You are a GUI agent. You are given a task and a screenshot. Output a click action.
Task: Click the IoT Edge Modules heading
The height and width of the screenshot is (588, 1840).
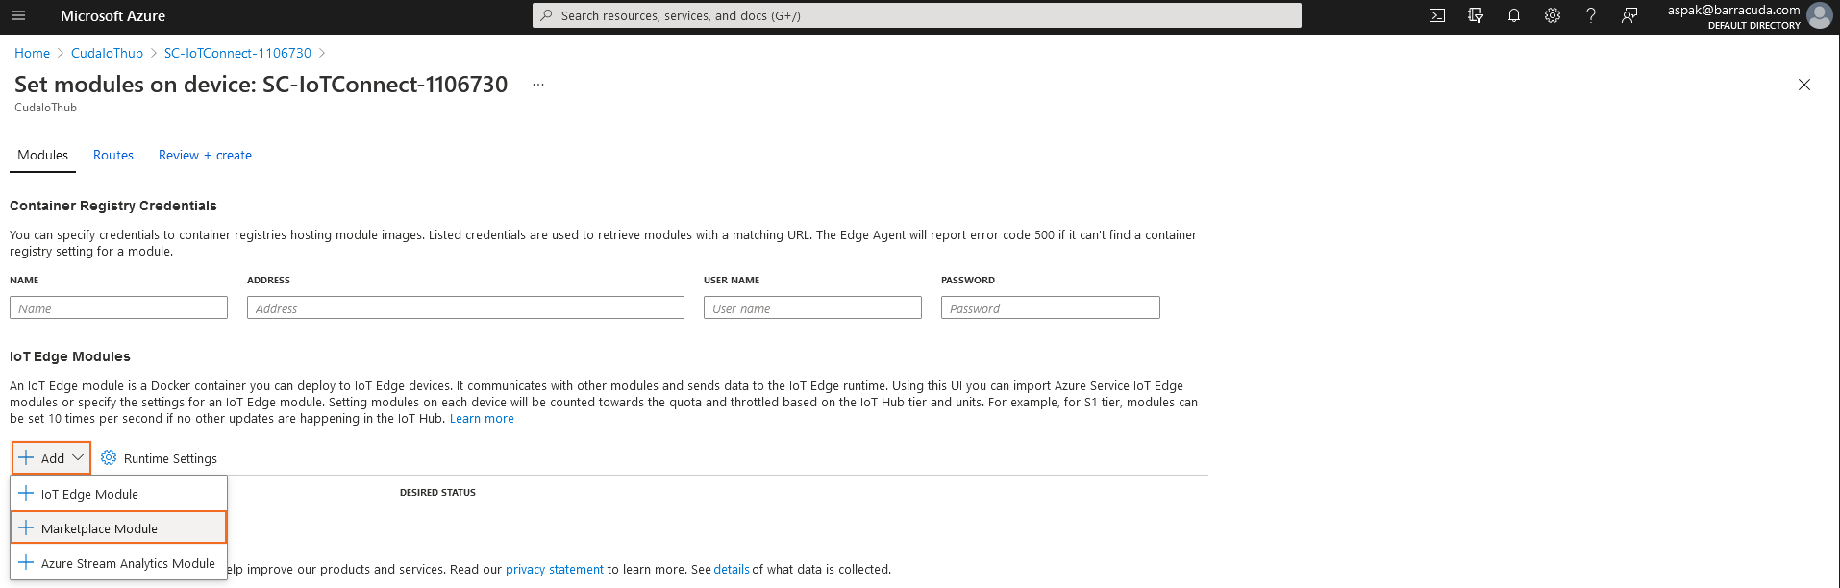click(x=70, y=356)
